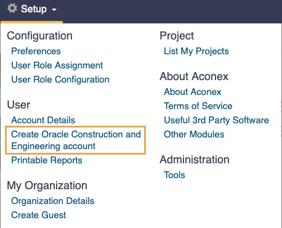View Organization Details
The height and width of the screenshot is (228, 282).
coord(52,201)
